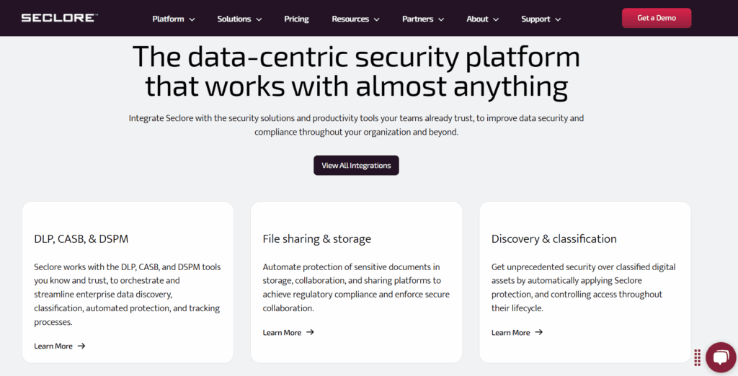
Task: Click the Integrate Seclore intro paragraph
Action: pyautogui.click(x=356, y=125)
